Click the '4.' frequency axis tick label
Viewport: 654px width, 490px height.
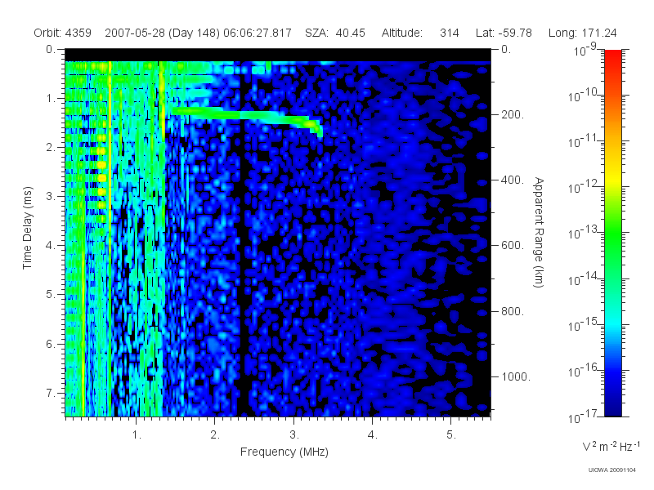click(373, 435)
